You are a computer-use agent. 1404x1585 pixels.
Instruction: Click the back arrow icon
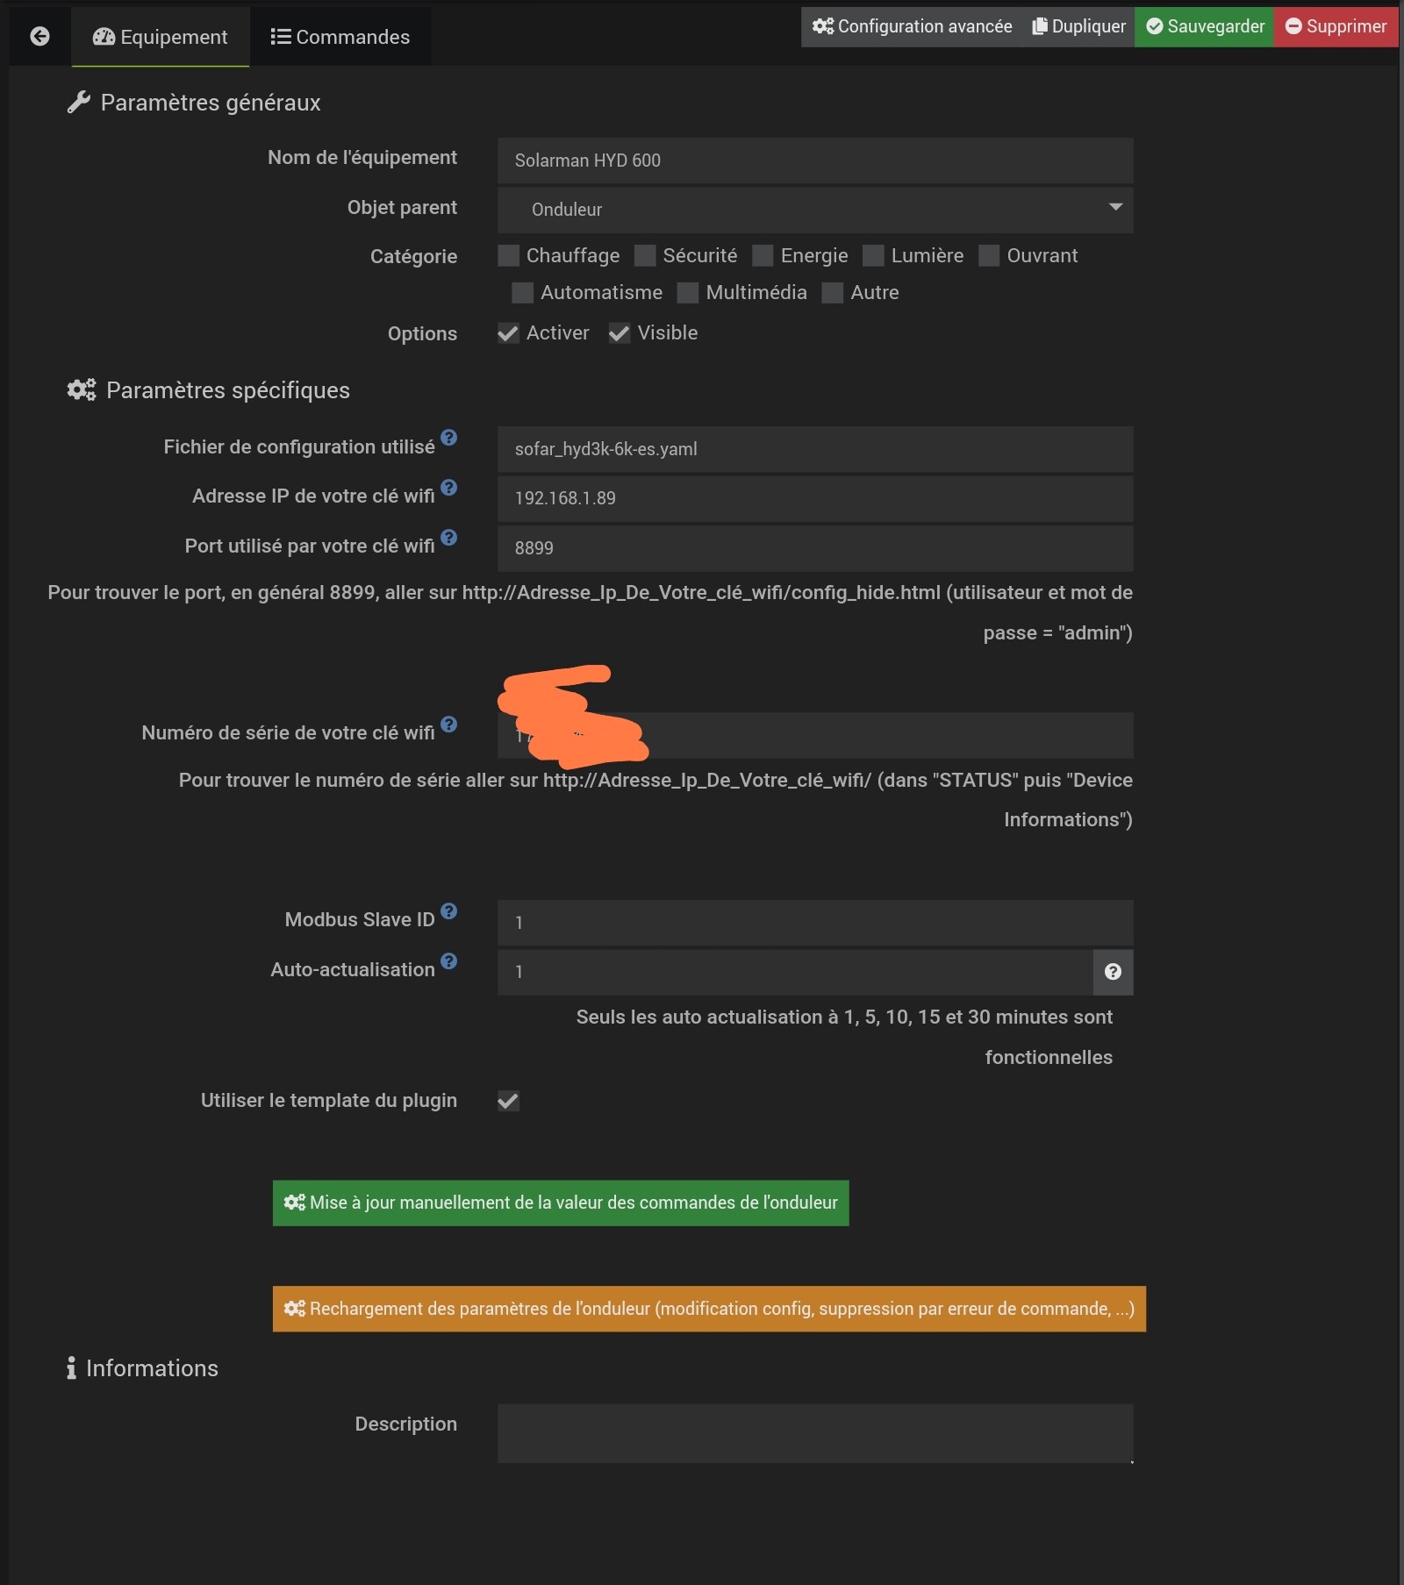click(39, 36)
